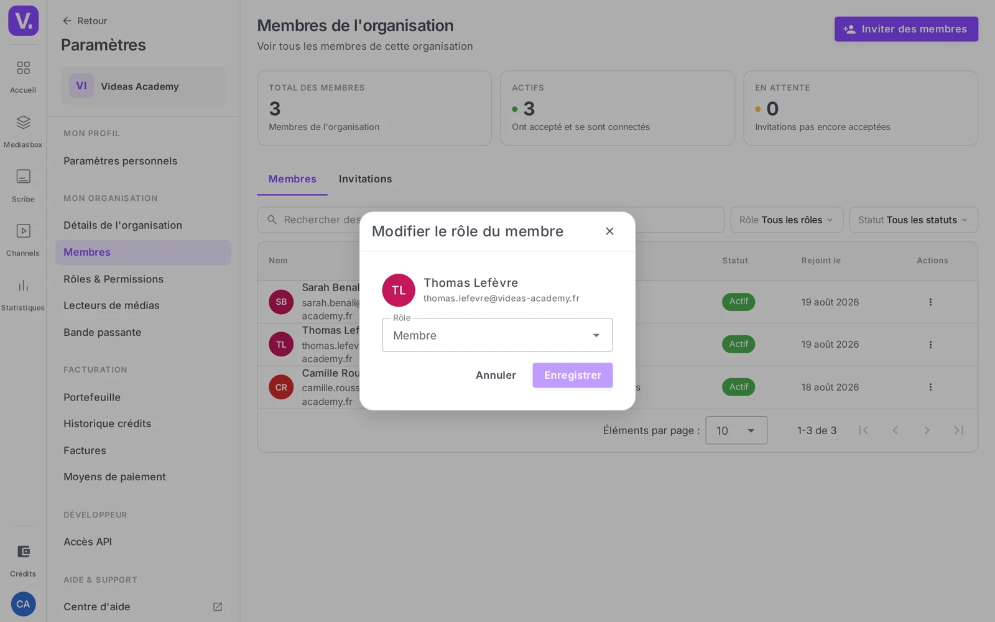Go to first page of members

point(863,430)
